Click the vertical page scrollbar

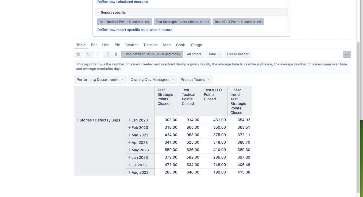pos(358,117)
